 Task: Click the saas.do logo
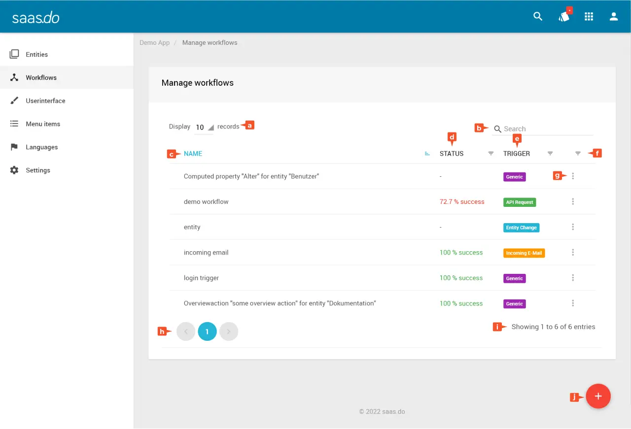click(x=36, y=17)
